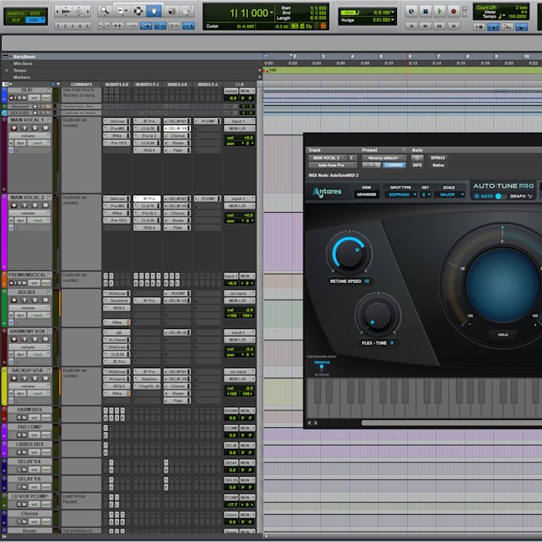Mute the MAIN VOCAL 2 track
Screen dimensions: 542x542
pyautogui.click(x=45, y=205)
